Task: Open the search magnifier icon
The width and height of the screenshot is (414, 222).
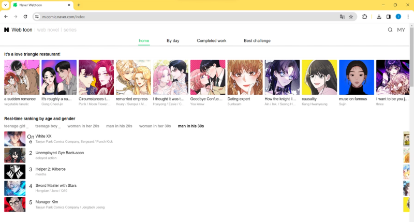Action: click(390, 30)
